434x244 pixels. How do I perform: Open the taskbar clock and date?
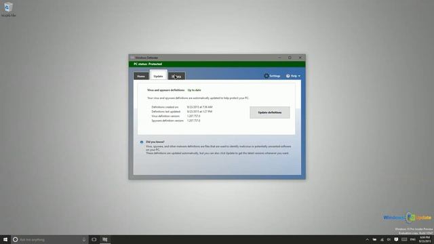(425, 239)
